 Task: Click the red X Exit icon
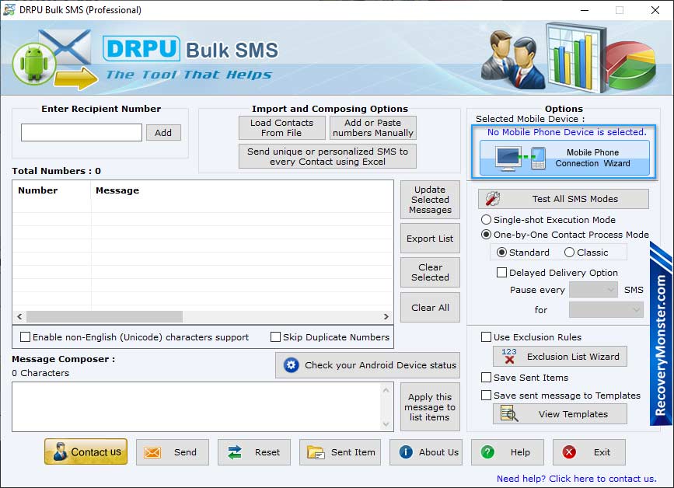point(569,452)
